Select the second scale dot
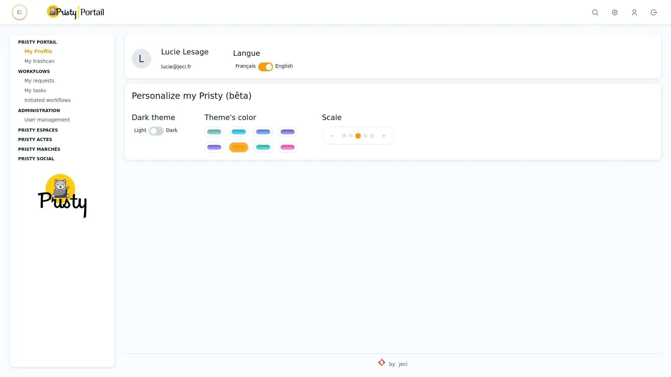 (351, 136)
